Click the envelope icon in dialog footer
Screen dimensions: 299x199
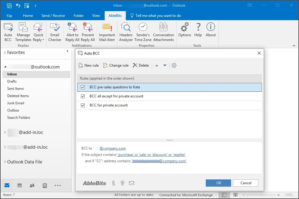[132, 183]
